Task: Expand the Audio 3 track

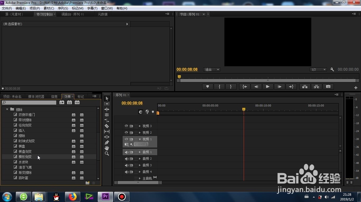Action: tap(139, 165)
